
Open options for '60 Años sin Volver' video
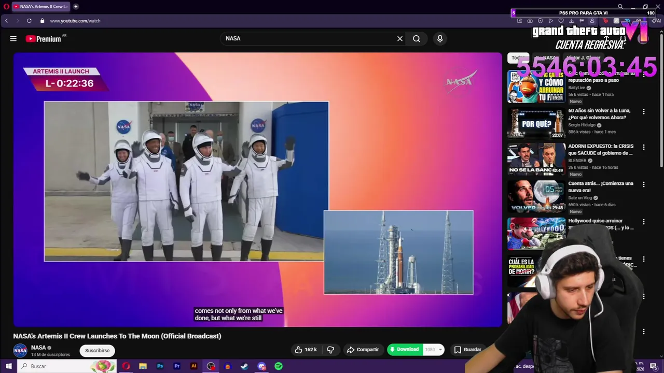pos(644,111)
